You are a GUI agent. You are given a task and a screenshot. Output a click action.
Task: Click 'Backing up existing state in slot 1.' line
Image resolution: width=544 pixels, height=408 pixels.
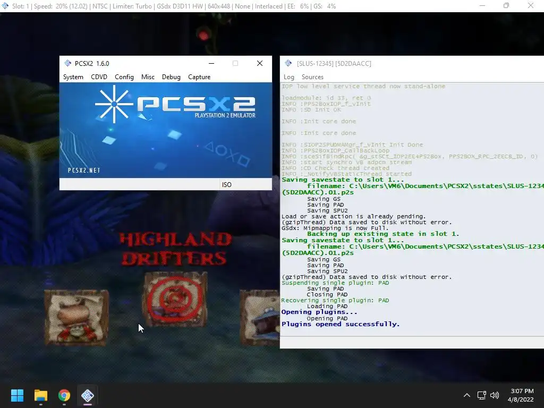(x=383, y=234)
